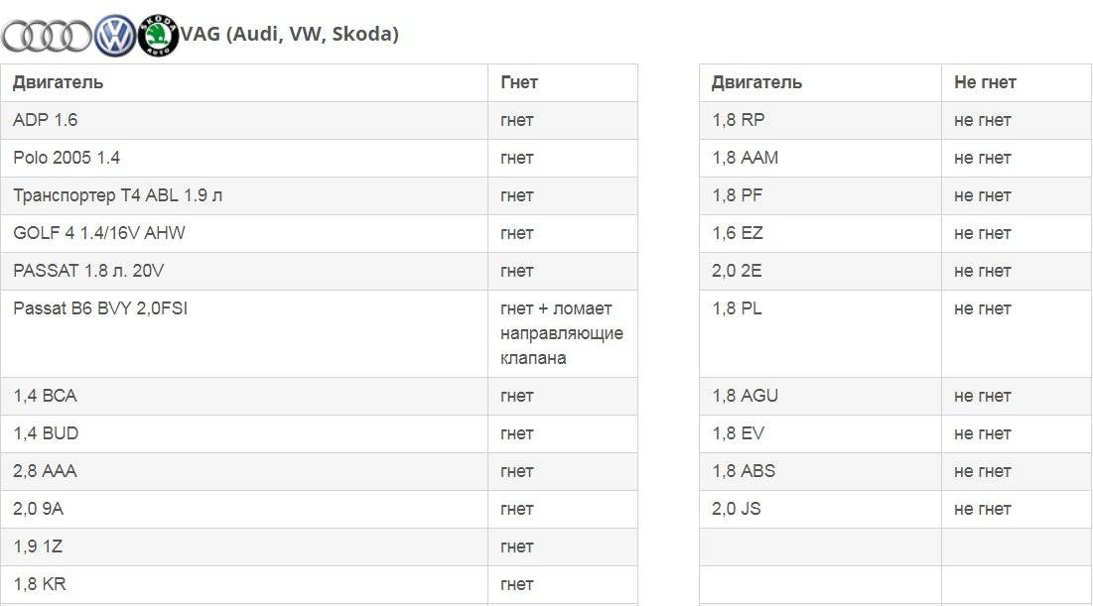1093x606 pixels.
Task: Select the 1,4 BCA engine row
Action: tap(319, 397)
